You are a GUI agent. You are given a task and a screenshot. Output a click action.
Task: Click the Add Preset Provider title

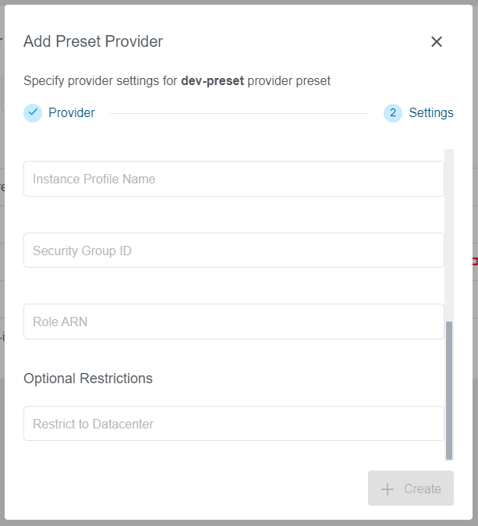(x=94, y=42)
